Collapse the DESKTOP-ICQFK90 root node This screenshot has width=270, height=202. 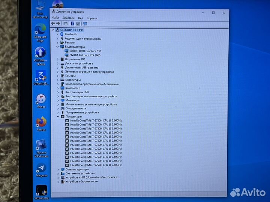coord(53,30)
